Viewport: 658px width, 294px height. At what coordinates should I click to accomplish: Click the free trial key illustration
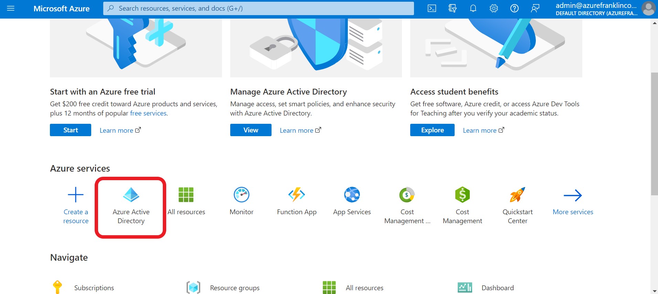pyautogui.click(x=136, y=48)
